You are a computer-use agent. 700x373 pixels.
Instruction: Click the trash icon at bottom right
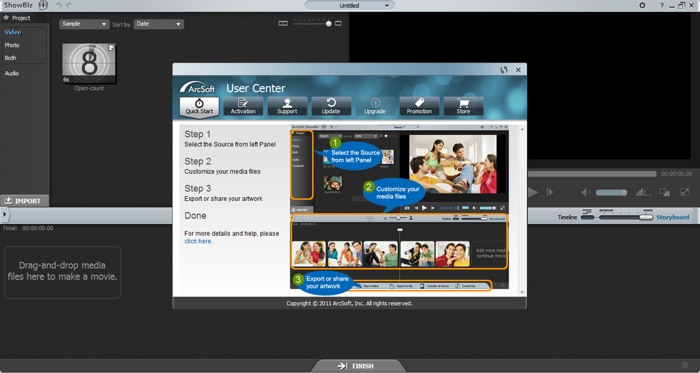pos(685,365)
